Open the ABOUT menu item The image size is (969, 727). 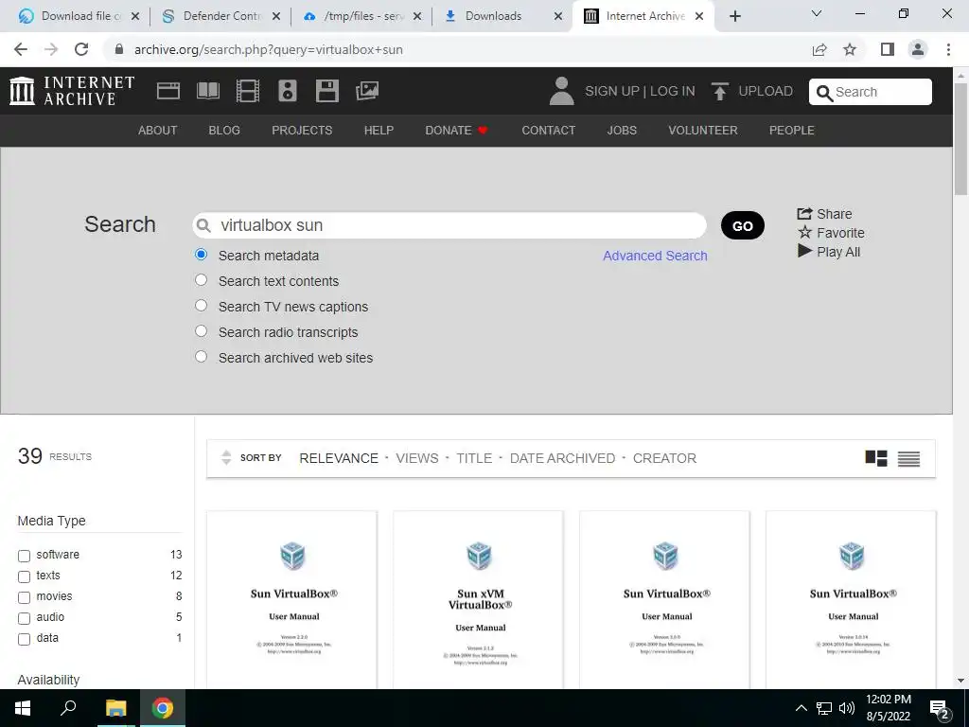tap(158, 131)
